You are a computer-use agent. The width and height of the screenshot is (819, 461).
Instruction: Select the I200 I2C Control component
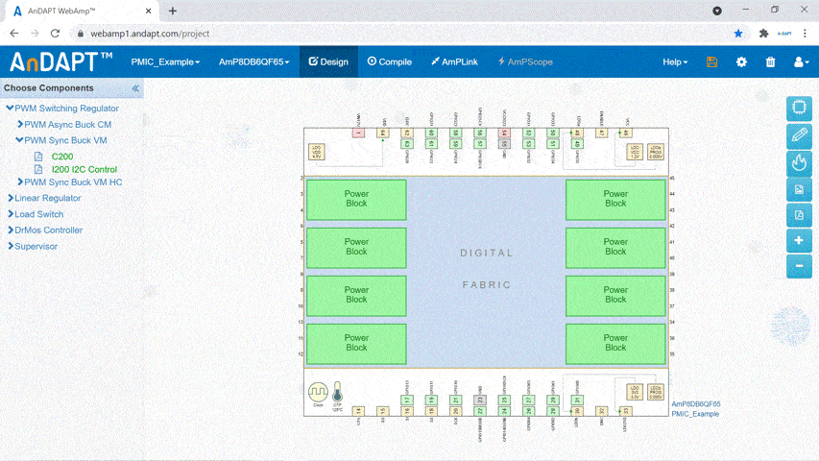[x=84, y=169]
